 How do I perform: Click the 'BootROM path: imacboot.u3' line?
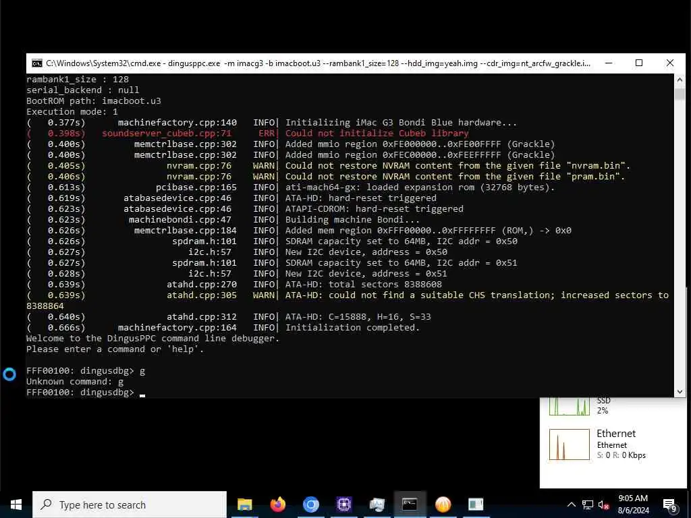[x=94, y=101]
